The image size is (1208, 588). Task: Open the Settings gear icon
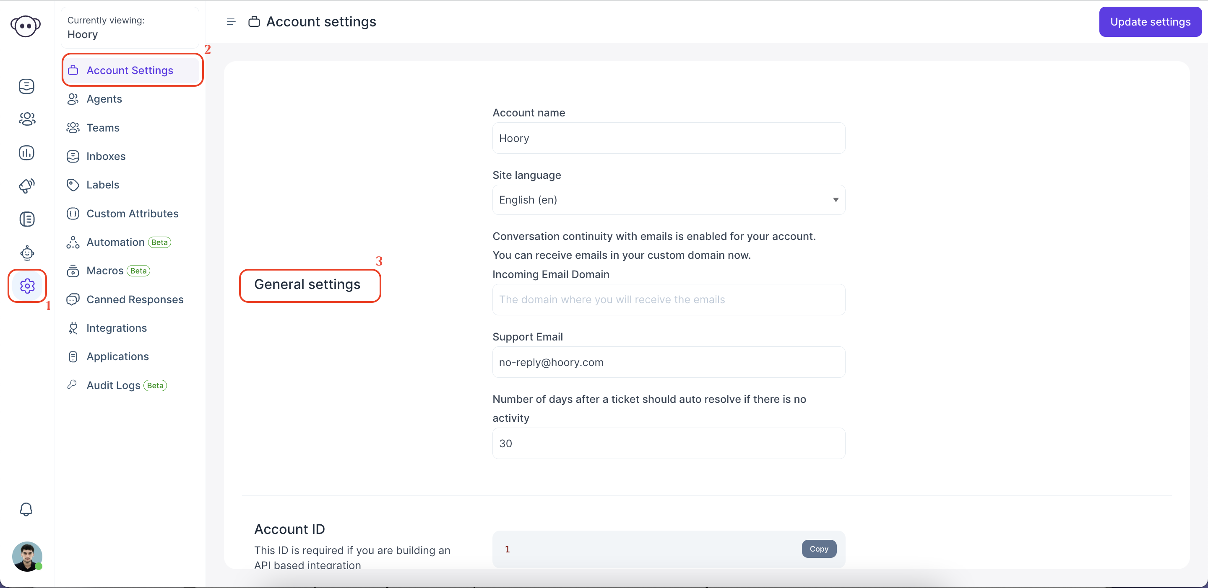(26, 286)
